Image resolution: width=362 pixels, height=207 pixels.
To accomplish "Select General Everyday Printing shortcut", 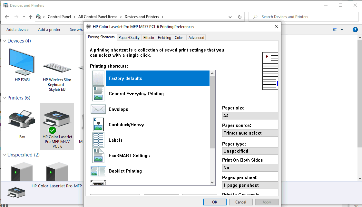I will 136,94.
